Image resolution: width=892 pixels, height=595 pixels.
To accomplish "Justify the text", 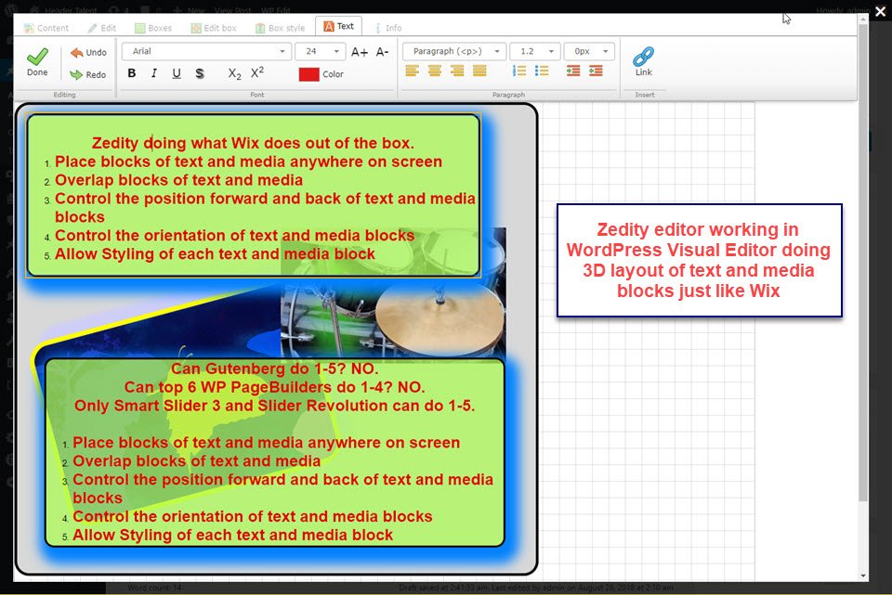I will point(479,71).
